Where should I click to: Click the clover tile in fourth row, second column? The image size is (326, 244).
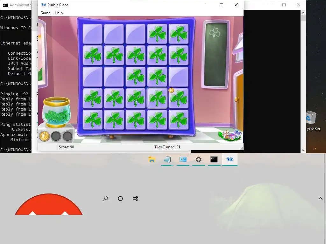[x=114, y=98]
